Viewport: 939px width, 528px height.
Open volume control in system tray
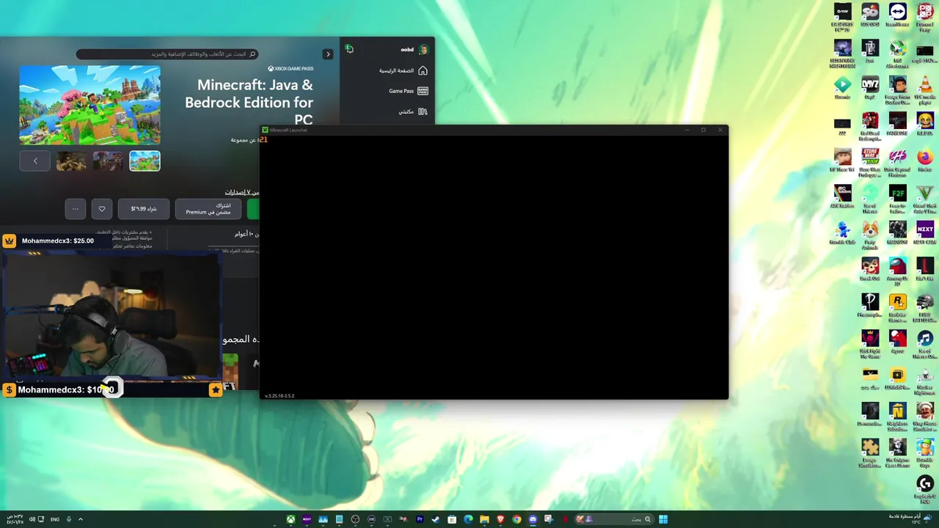[32, 519]
